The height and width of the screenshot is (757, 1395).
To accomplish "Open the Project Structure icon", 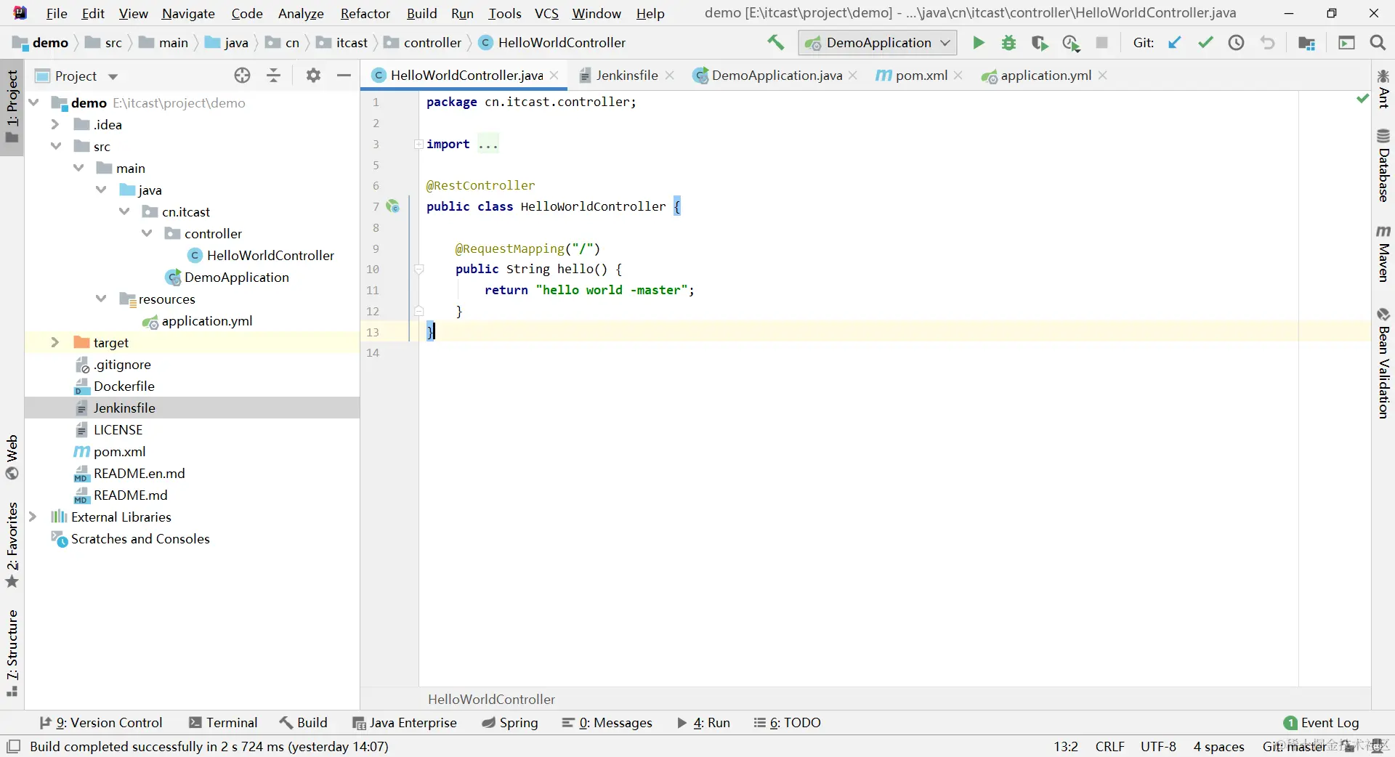I will pos(1306,43).
